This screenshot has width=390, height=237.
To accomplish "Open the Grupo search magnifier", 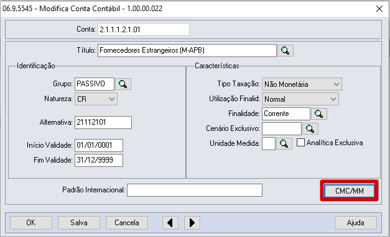I will pyautogui.click(x=123, y=84).
